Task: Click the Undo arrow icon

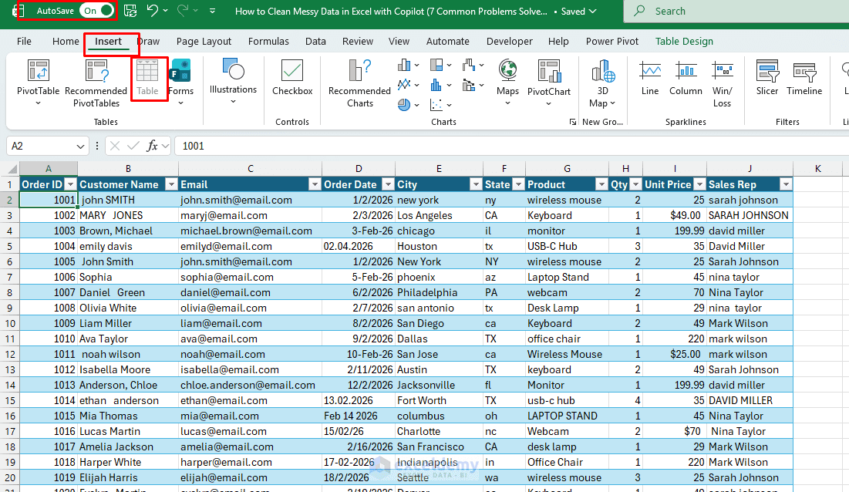Action: (152, 10)
